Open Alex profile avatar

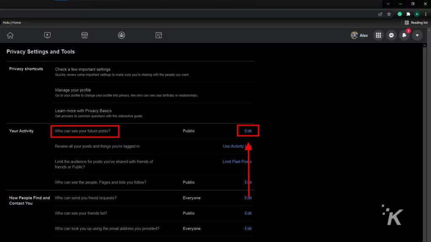point(354,35)
